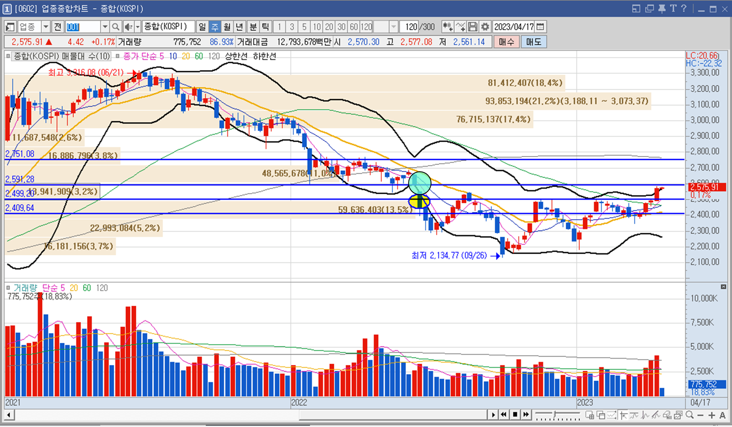Click the layout tile icon in title bar
This screenshot has width=732, height=427.
[636, 9]
